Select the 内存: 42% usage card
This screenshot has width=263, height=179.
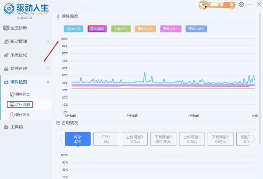(x=78, y=139)
